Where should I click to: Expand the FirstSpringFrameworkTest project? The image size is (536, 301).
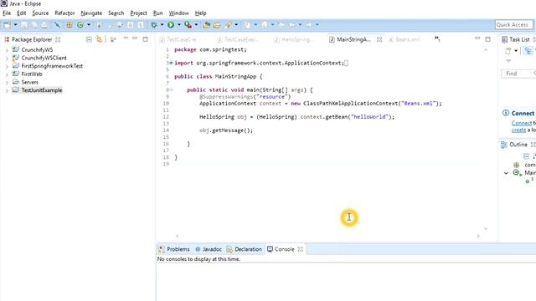click(x=7, y=66)
